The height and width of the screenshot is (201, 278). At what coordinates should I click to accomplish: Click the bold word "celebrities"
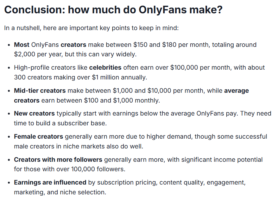105,67
